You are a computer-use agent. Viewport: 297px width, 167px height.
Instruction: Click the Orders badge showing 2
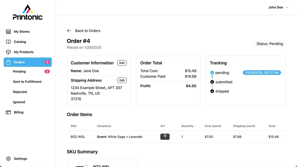click(x=47, y=62)
